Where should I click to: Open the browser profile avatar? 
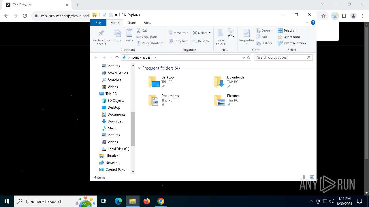(353, 16)
